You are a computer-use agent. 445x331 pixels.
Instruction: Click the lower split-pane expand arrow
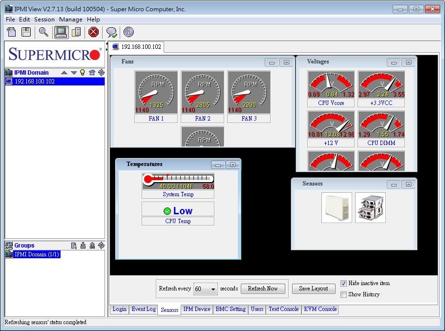[x=106, y=50]
